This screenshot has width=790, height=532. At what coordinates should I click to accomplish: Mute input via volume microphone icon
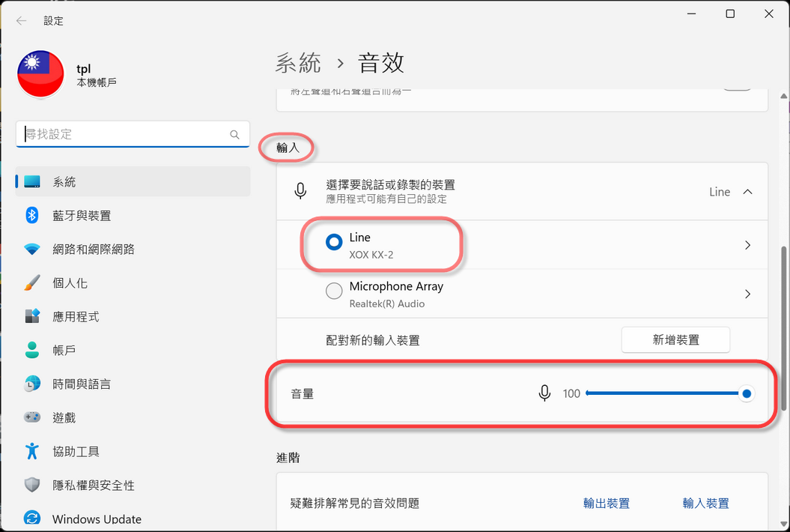click(x=544, y=393)
